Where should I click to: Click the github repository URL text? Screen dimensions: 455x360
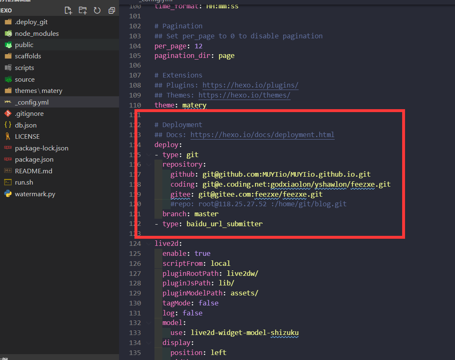(x=286, y=174)
